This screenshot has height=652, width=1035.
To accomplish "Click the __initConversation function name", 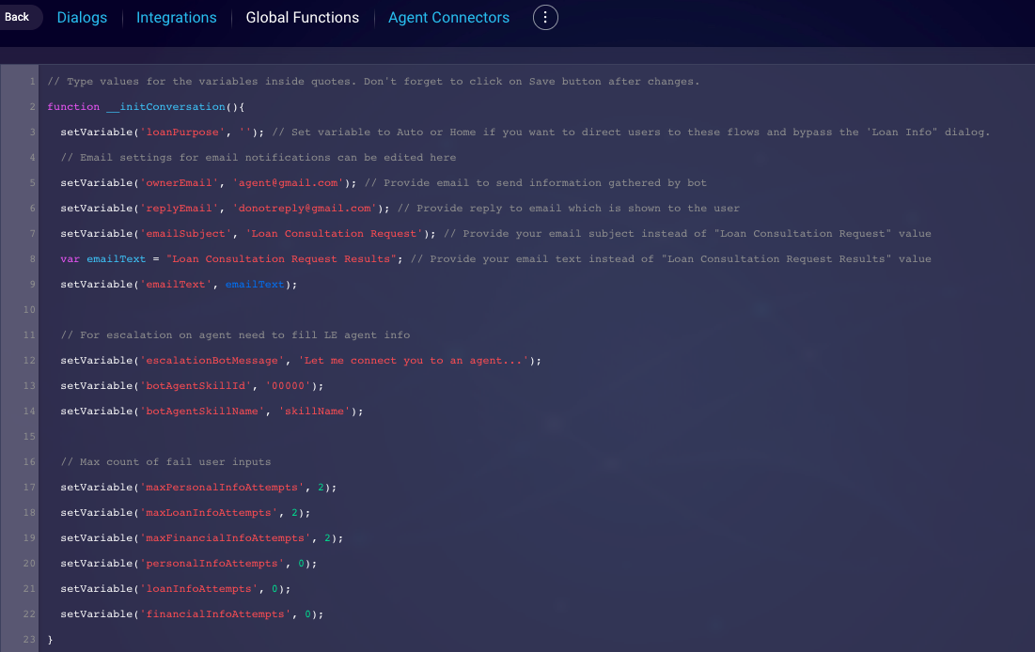I will click(165, 107).
